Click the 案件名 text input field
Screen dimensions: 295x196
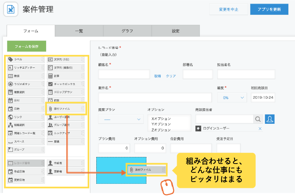155,97
